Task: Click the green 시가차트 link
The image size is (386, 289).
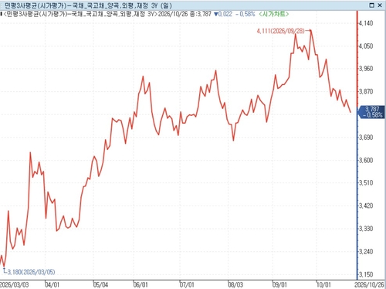Action: (x=273, y=14)
